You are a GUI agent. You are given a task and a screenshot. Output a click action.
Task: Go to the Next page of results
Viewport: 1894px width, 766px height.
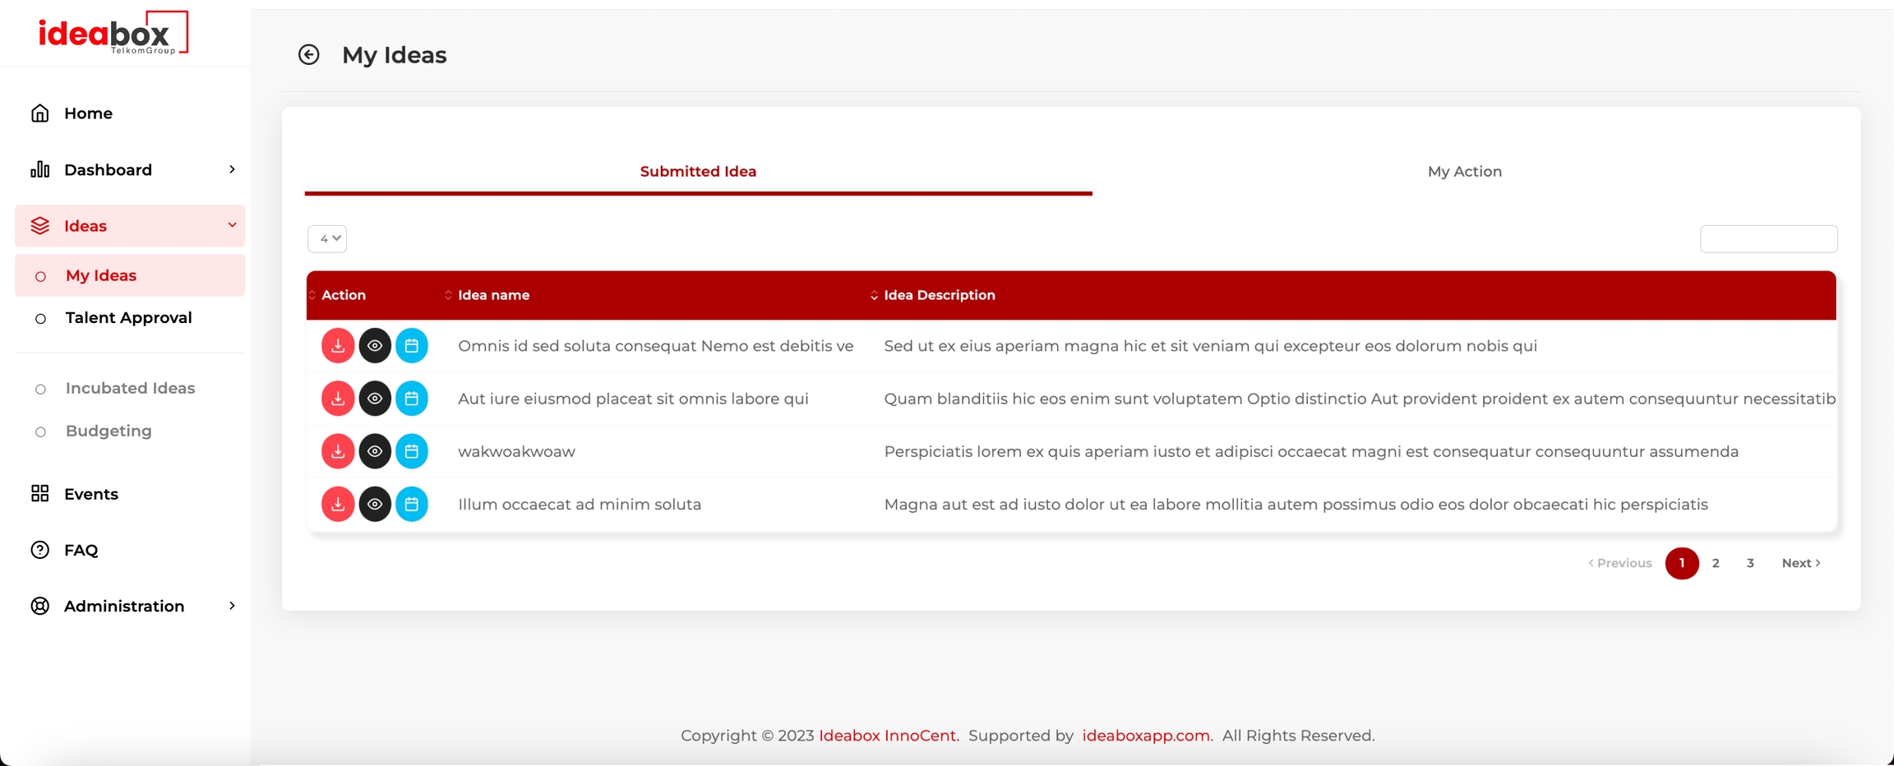click(x=1800, y=563)
